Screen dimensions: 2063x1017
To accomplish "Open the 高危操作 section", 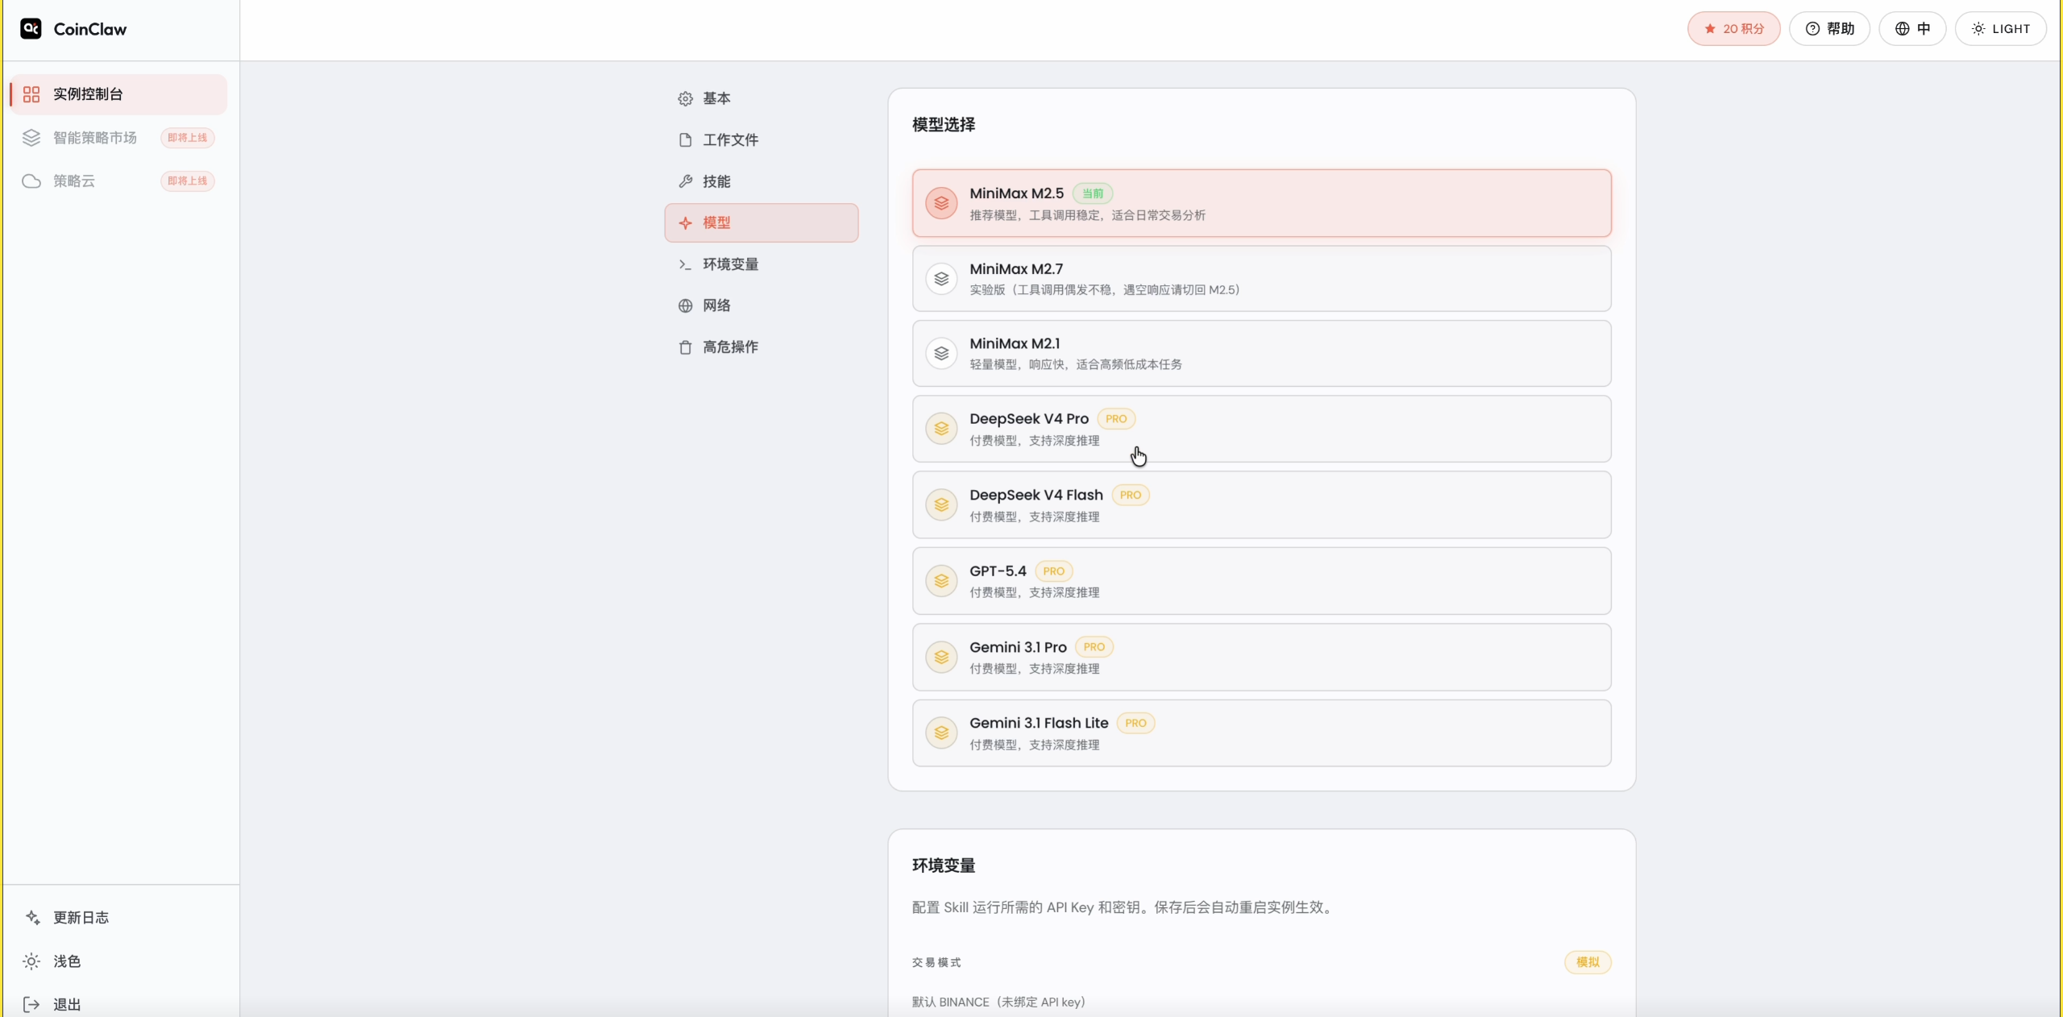I will pos(761,347).
